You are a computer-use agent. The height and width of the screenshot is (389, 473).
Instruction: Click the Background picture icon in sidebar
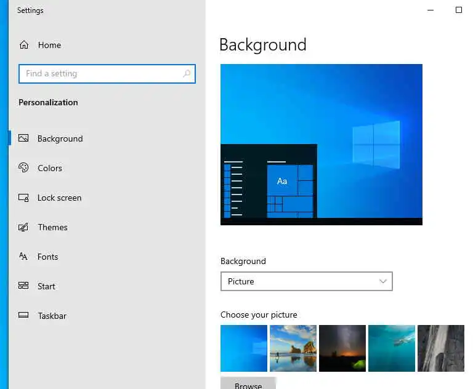[23, 138]
